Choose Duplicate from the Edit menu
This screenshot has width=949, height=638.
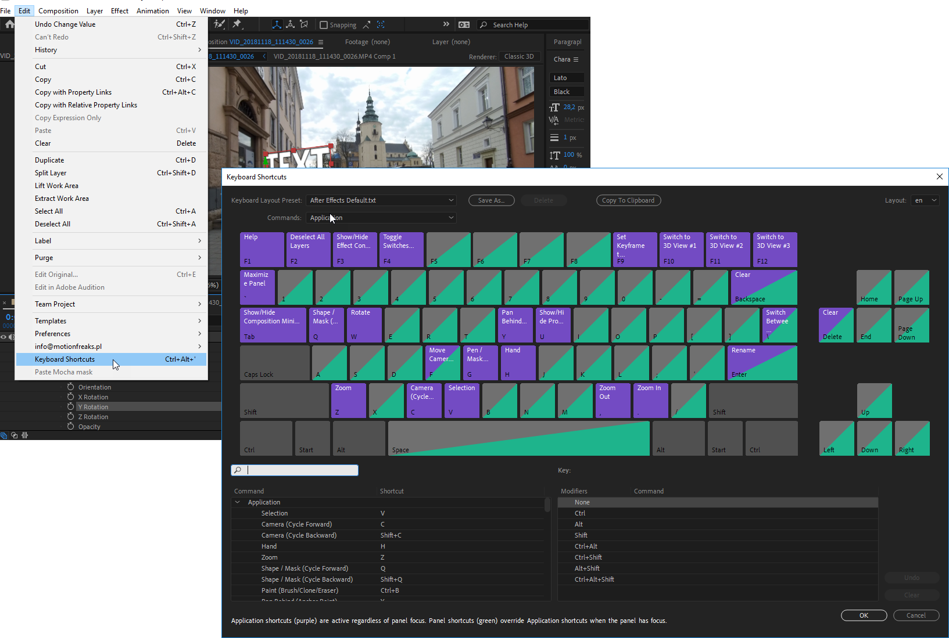[50, 160]
